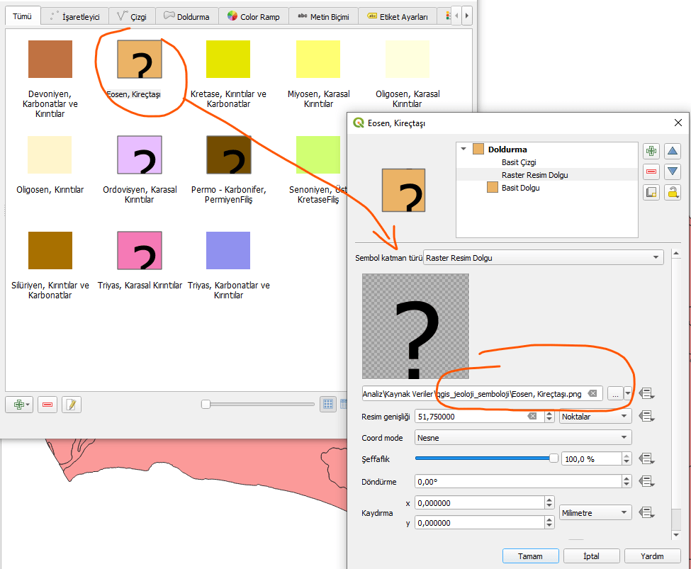Move symbol layer up with blue arrow
The width and height of the screenshot is (691, 569).
click(x=673, y=151)
